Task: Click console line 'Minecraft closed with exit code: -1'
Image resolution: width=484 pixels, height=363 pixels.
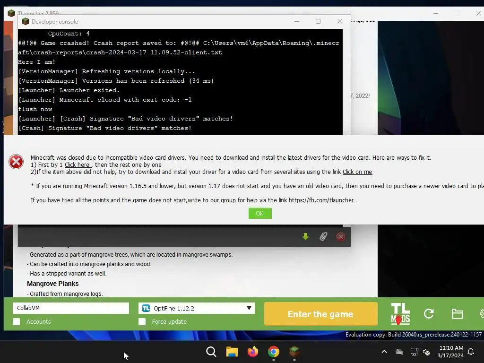Action: point(104,100)
